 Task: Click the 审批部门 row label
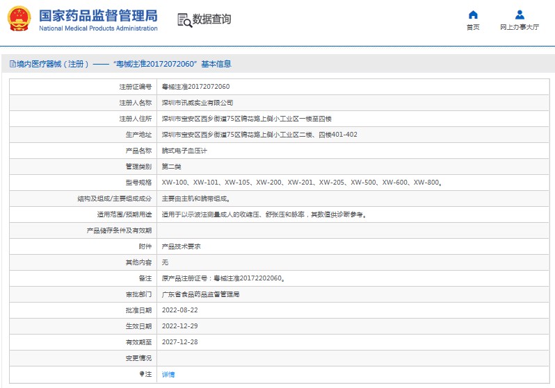[x=138, y=294]
